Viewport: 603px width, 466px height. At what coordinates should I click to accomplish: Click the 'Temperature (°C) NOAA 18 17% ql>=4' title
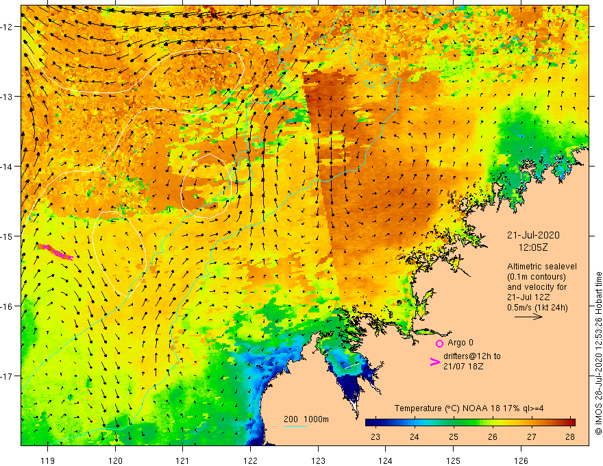pos(469,408)
